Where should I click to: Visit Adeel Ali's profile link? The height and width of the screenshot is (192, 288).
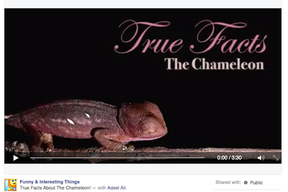(x=117, y=188)
